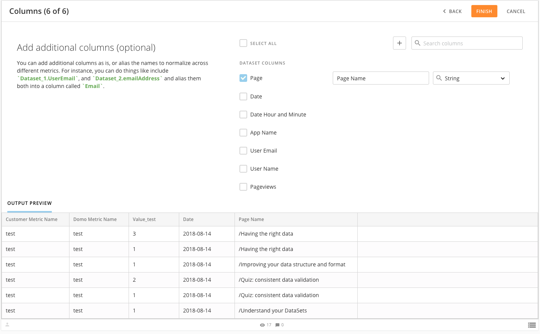Click the comments bubble icon in footer

[277, 325]
